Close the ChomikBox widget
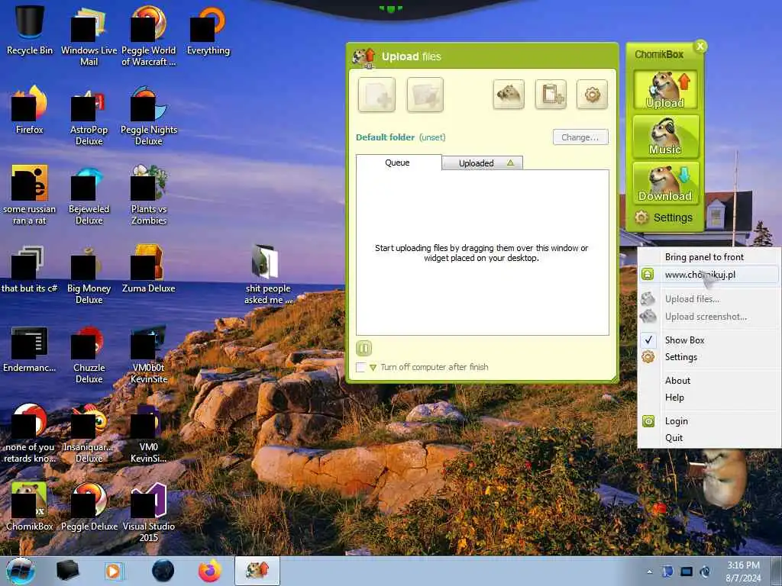The height and width of the screenshot is (586, 782). tap(700, 47)
